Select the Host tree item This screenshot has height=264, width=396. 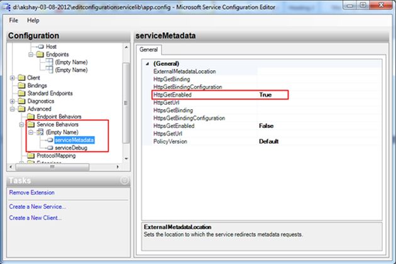51,46
